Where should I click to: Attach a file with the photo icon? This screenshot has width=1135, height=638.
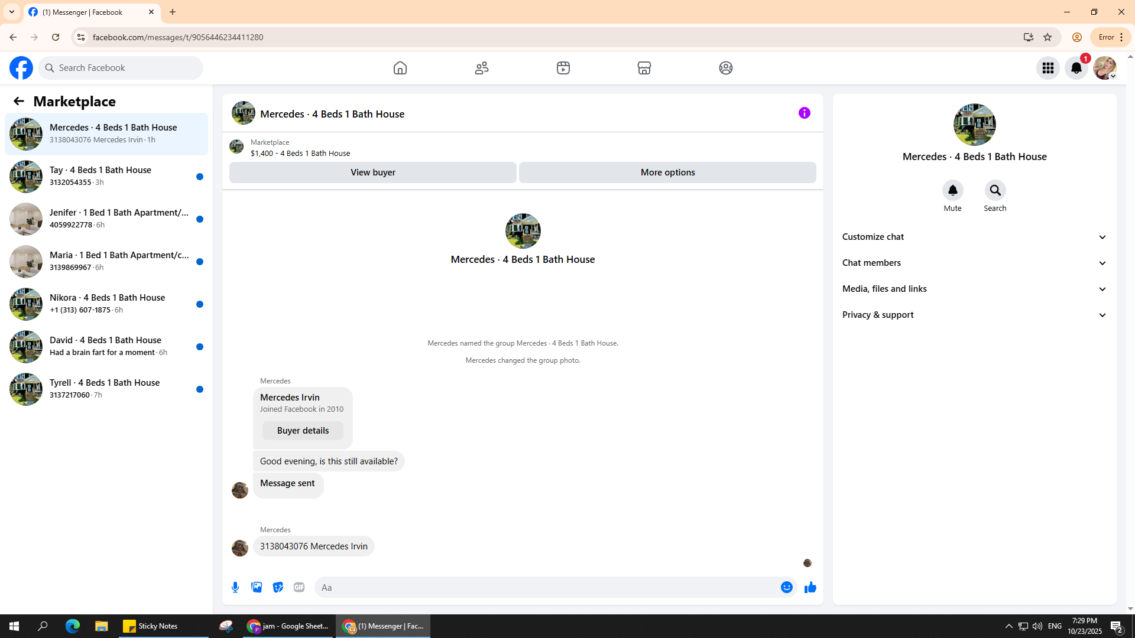click(257, 587)
